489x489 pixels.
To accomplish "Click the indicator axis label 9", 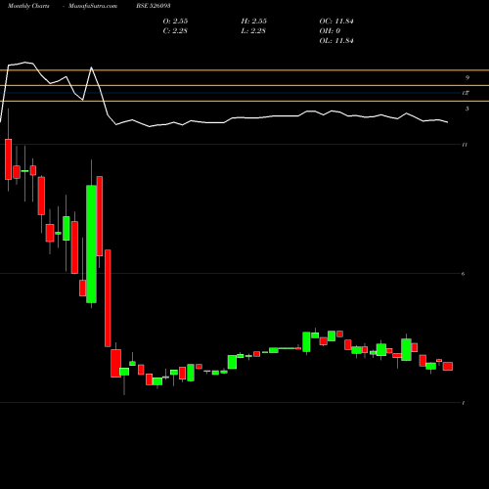I will [x=467, y=77].
